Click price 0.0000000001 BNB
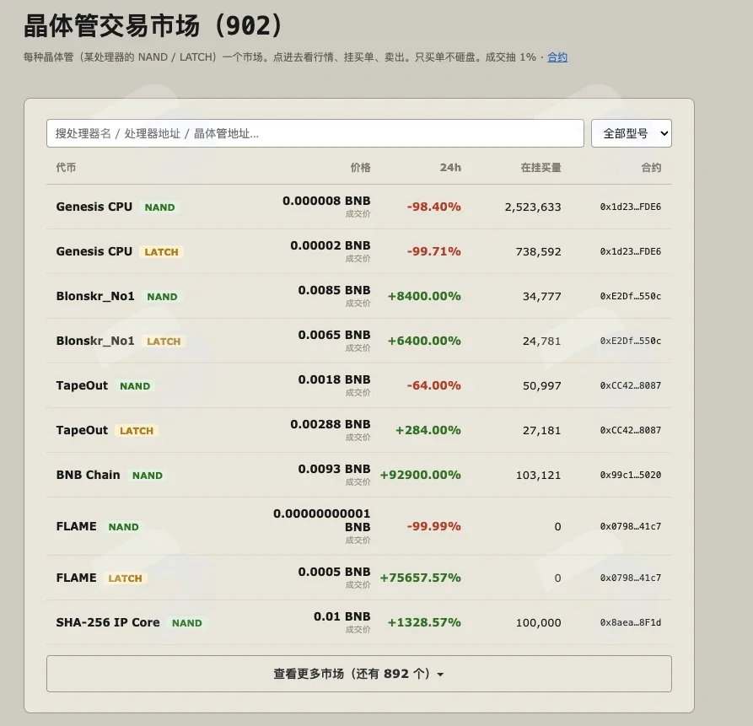This screenshot has width=753, height=726. coord(322,520)
